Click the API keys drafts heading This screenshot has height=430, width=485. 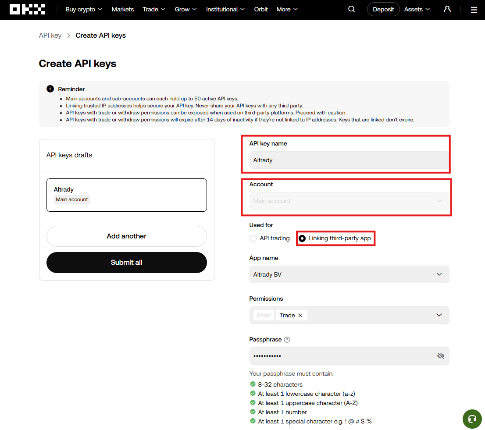click(69, 155)
